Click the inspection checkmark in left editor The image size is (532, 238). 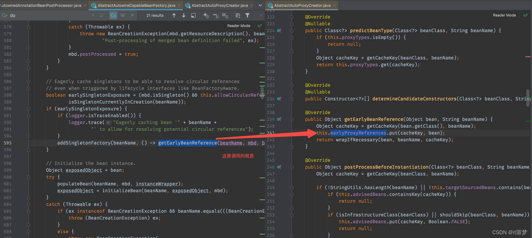(x=260, y=26)
